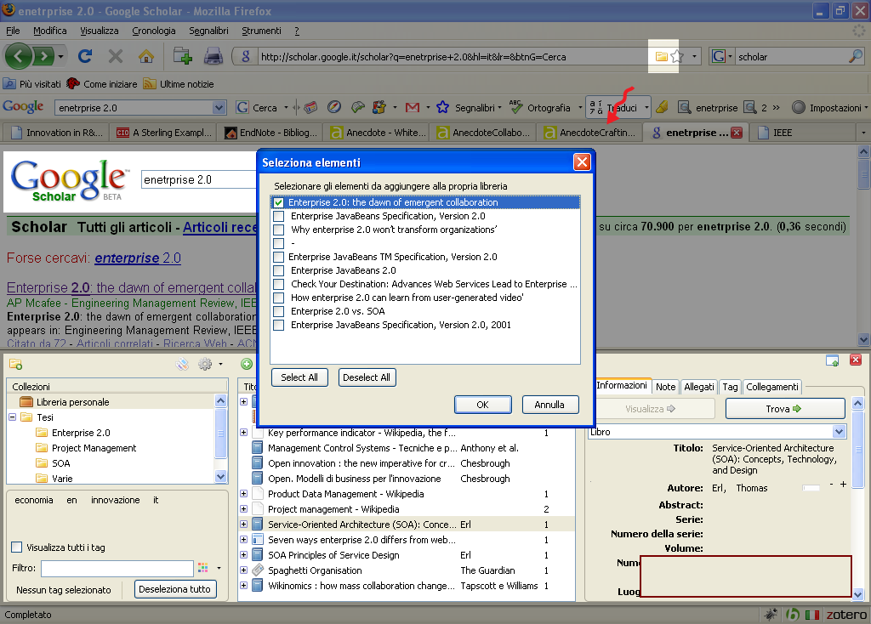Click the Firefox forward arrow
Viewport: 871px width, 624px height.
tap(43, 56)
